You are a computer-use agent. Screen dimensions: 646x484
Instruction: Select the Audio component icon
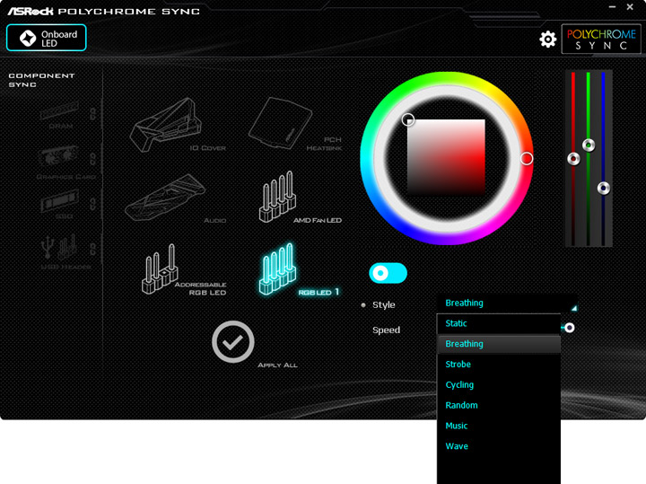tap(165, 198)
